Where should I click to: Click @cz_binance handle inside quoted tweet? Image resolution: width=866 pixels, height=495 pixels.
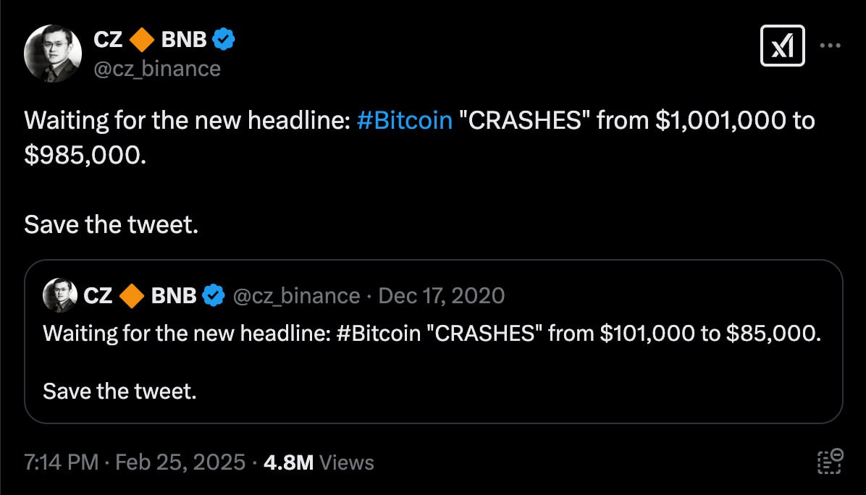pyautogui.click(x=297, y=296)
